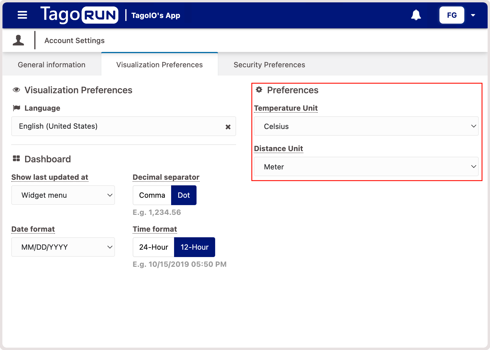Click the Time format label
Viewport: 490px width, 350px height.
tap(155, 229)
